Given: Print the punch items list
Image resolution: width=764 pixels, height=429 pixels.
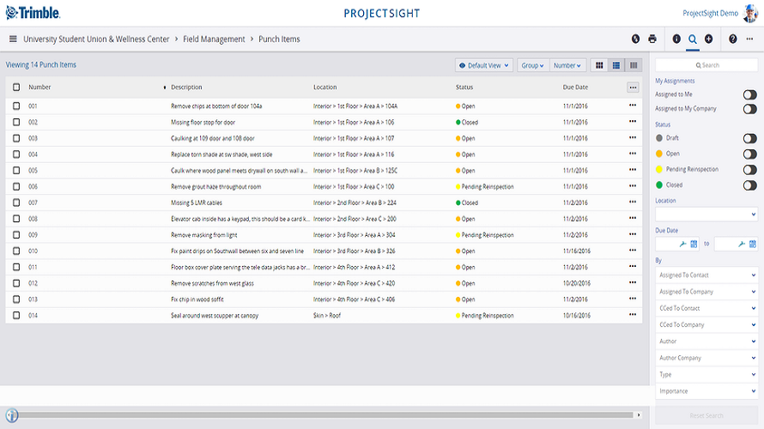Looking at the screenshot, I should 652,39.
